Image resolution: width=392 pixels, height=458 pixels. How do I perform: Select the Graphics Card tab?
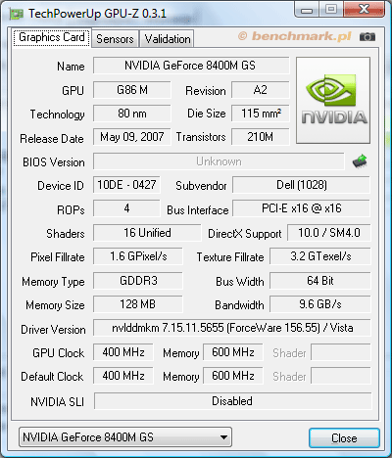click(x=52, y=37)
